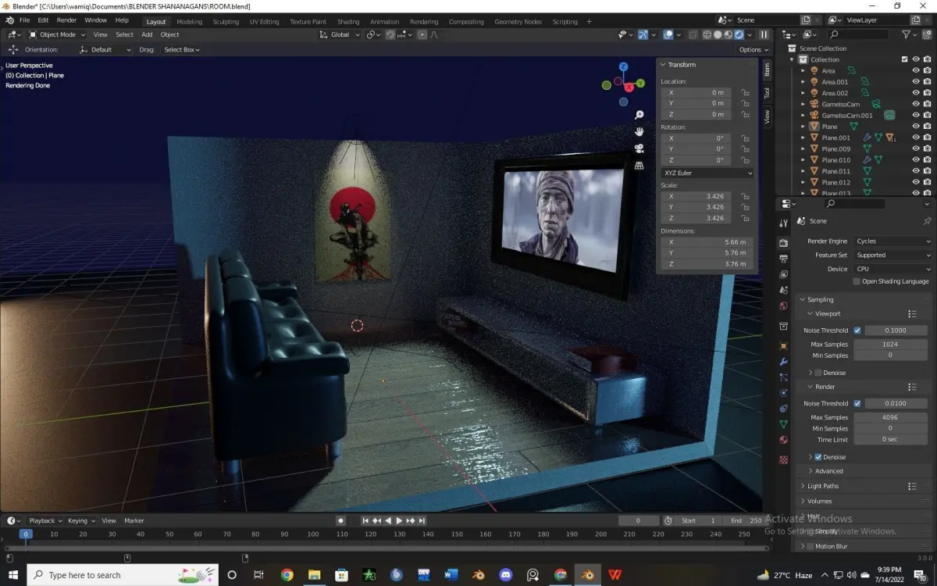Click the End frame 250 field
The image size is (937, 586).
[x=745, y=520]
